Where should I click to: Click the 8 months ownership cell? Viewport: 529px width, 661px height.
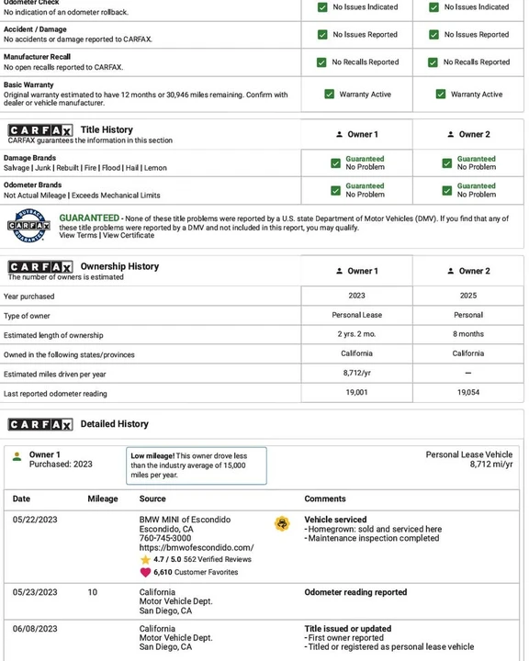pyautogui.click(x=468, y=334)
